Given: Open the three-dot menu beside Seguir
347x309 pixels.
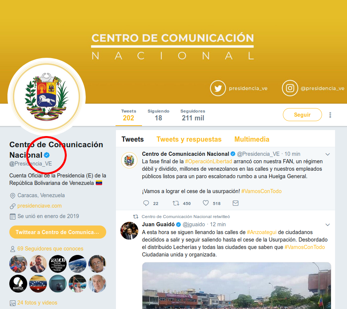Looking at the screenshot, I should point(330,115).
